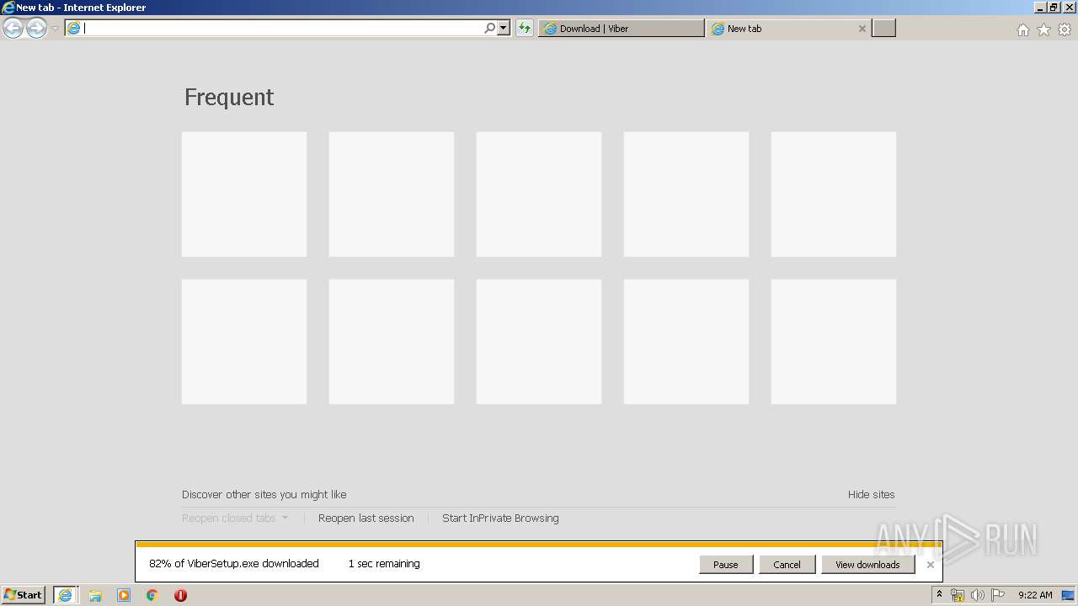1078x606 pixels.
Task: Open Favorites star icon
Action: (x=1043, y=29)
